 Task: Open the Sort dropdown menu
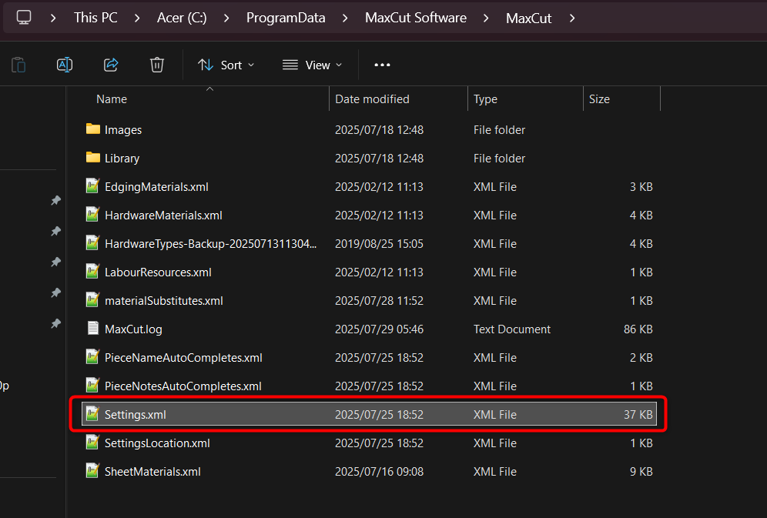coord(226,65)
